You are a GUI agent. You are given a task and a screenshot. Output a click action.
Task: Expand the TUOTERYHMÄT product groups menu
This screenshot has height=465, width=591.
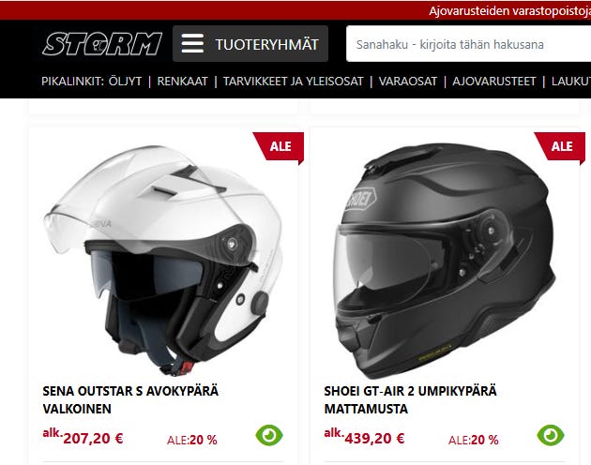click(250, 44)
